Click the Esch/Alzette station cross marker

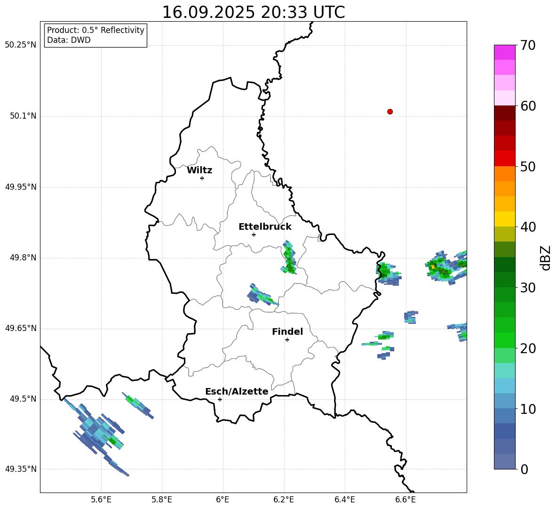220,399
